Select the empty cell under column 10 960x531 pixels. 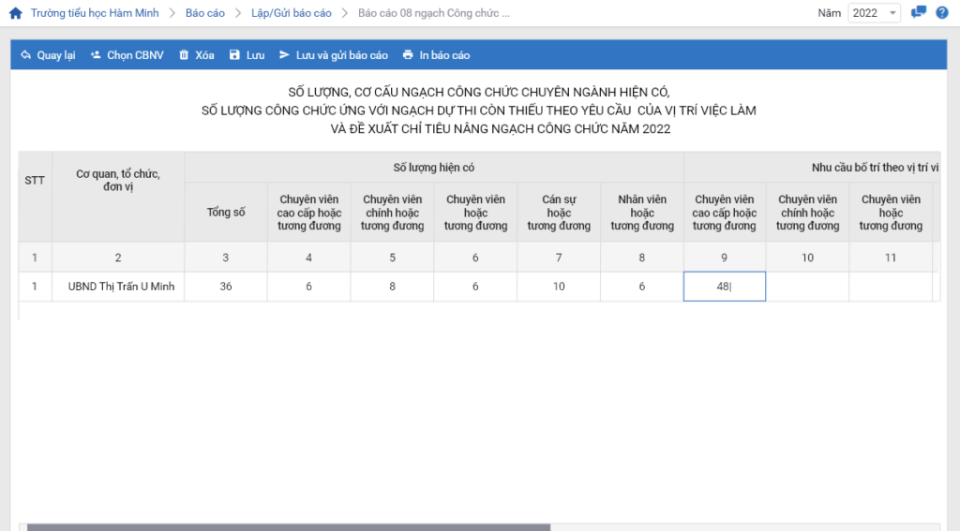click(807, 287)
